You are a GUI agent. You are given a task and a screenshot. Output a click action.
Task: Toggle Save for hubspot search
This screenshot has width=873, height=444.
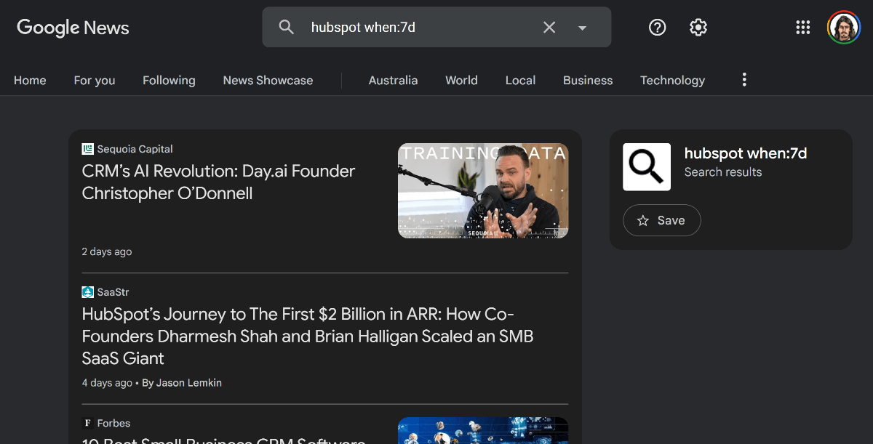click(x=661, y=220)
